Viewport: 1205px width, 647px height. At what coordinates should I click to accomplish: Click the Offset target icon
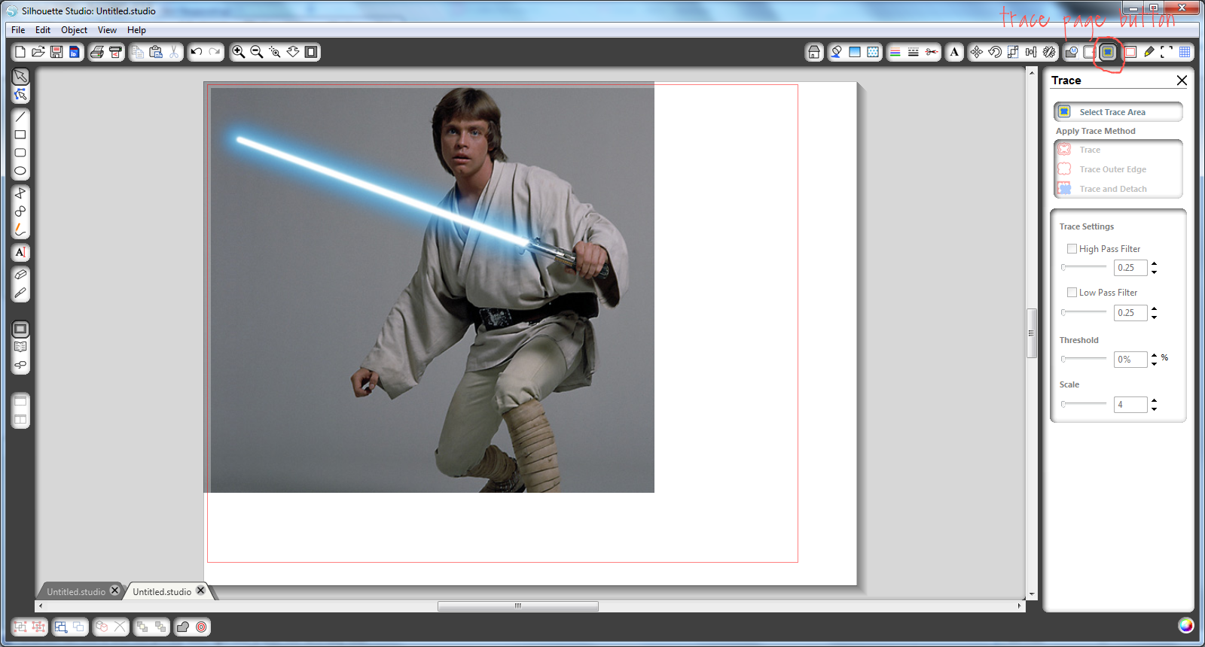point(201,627)
